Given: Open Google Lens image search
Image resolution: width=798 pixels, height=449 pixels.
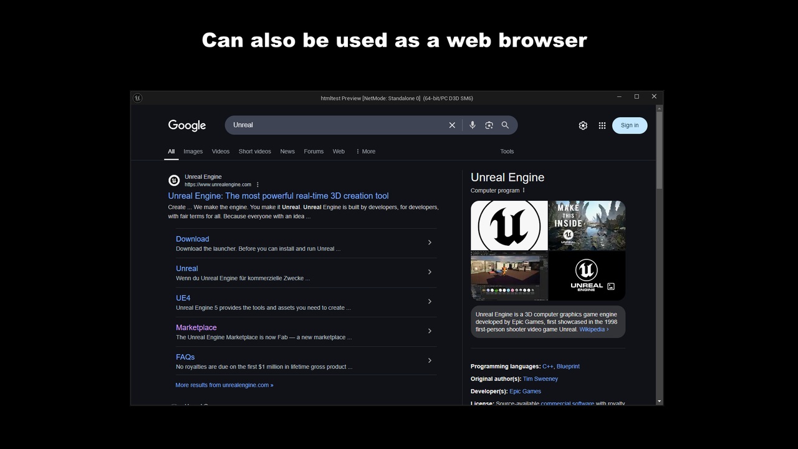Looking at the screenshot, I should pos(489,125).
